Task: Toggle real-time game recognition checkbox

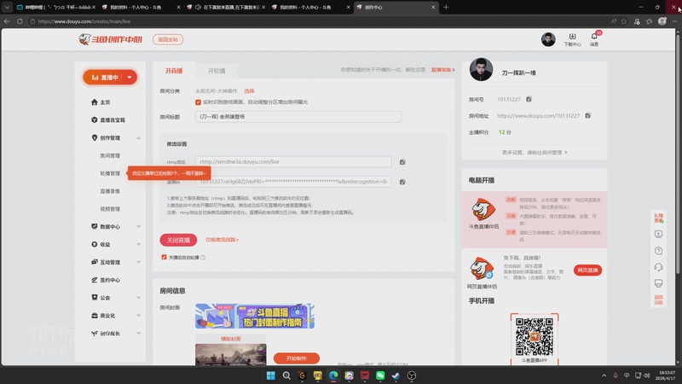Action: [198, 102]
